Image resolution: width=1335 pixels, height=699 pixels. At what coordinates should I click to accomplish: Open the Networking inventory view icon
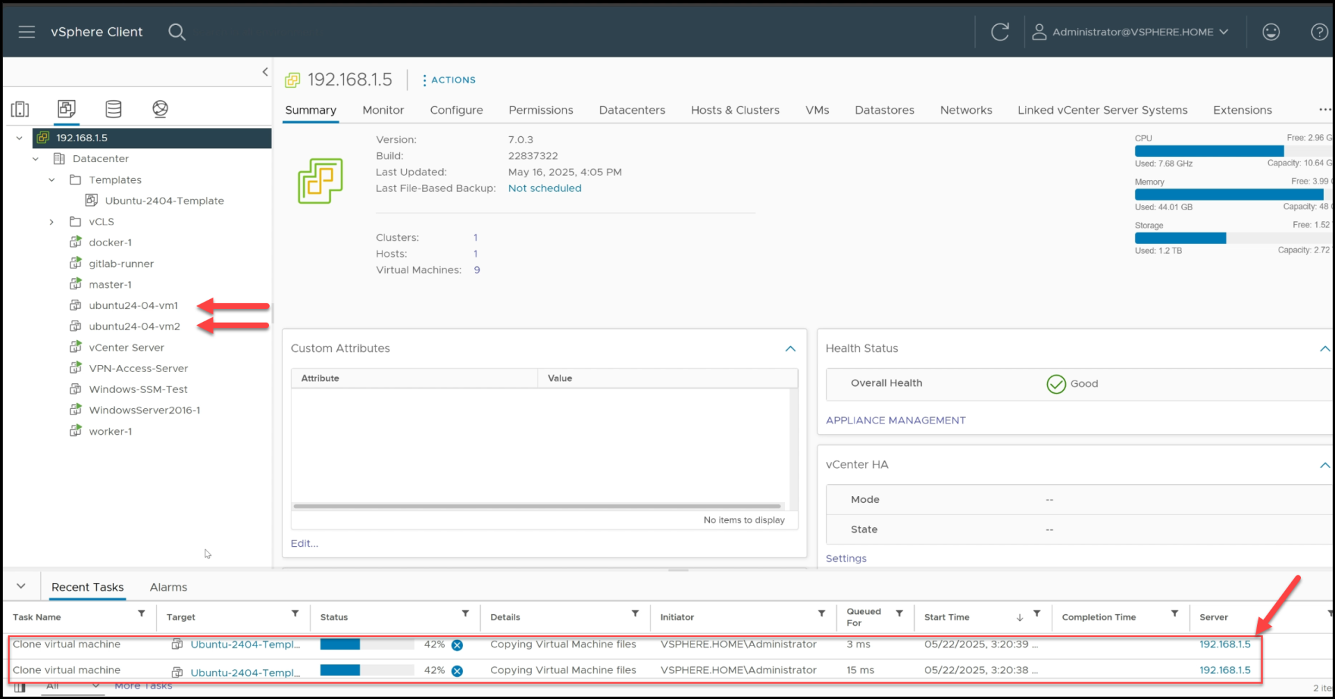tap(159, 109)
